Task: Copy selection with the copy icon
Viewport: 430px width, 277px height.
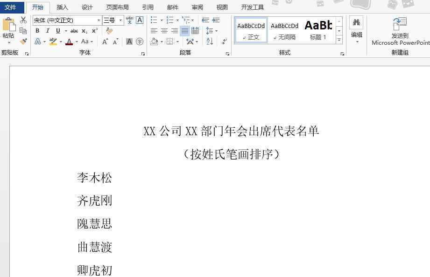Action: click(x=23, y=30)
